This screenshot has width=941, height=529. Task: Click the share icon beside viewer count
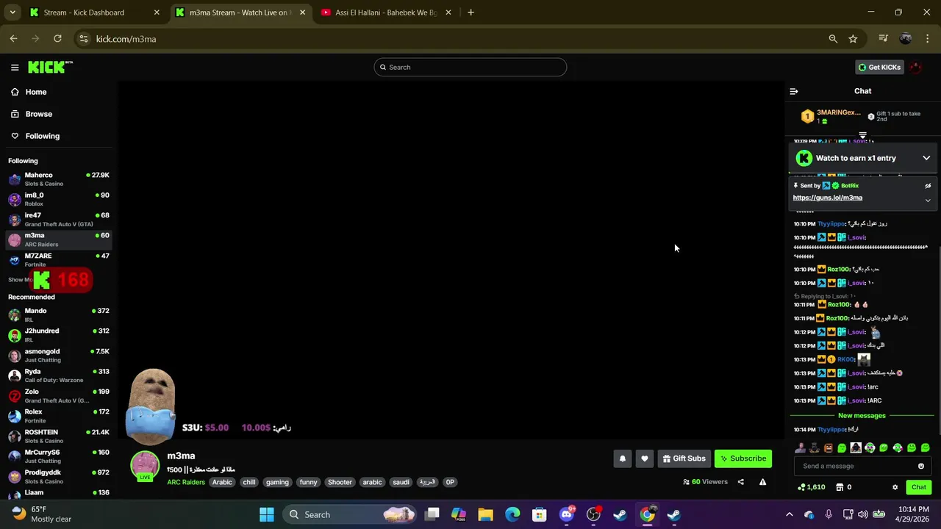[x=740, y=482]
